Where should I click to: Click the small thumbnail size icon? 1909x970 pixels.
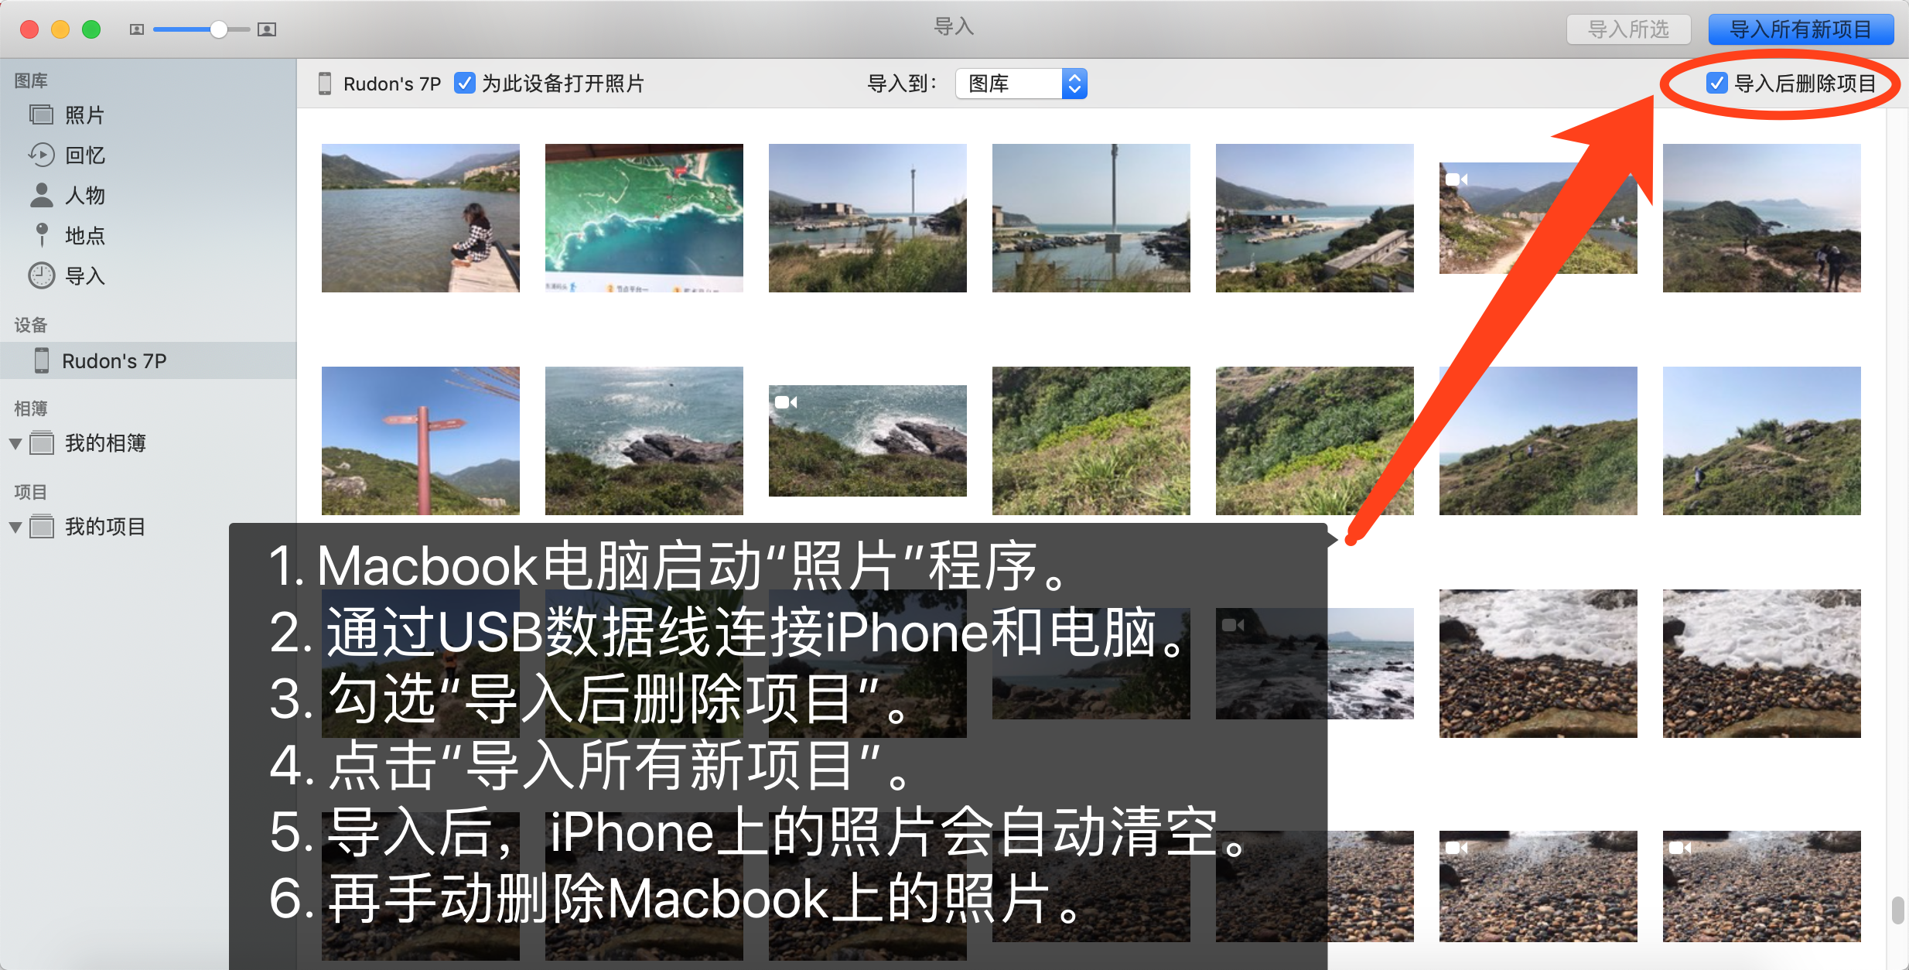[137, 29]
